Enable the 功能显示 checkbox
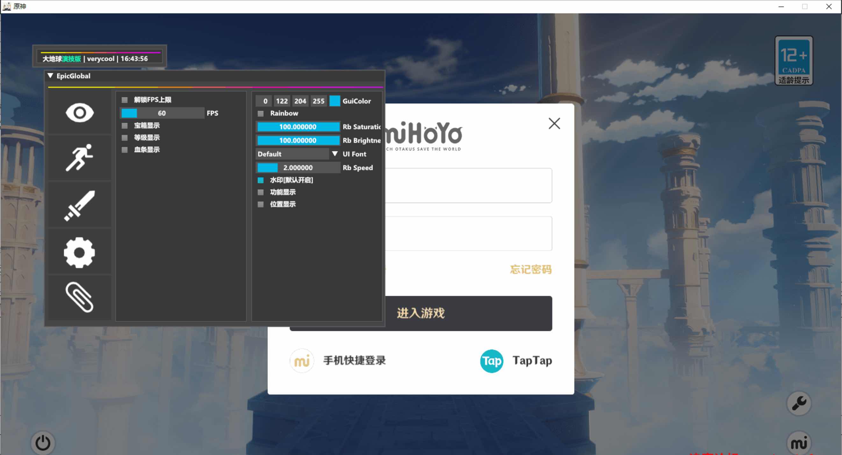842x455 pixels. pyautogui.click(x=260, y=192)
